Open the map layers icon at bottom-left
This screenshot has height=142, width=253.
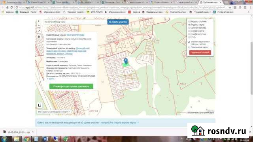coord(40,105)
